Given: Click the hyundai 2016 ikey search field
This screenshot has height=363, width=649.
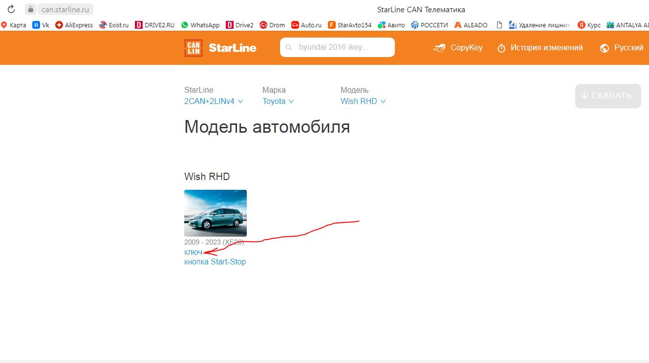Looking at the screenshot, I should (337, 47).
